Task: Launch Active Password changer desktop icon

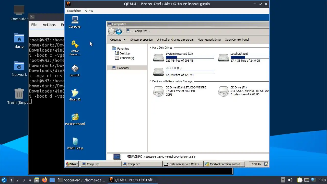Action: tap(75, 48)
